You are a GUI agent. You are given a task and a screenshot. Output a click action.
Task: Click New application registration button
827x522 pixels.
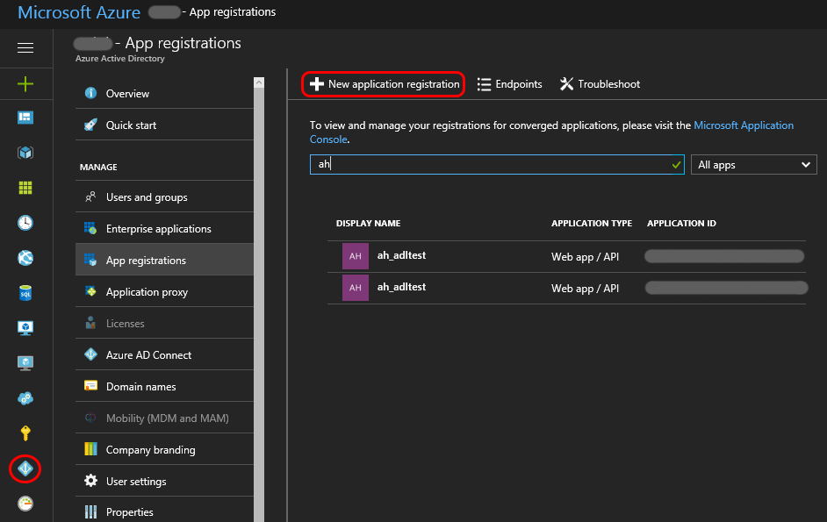click(384, 84)
